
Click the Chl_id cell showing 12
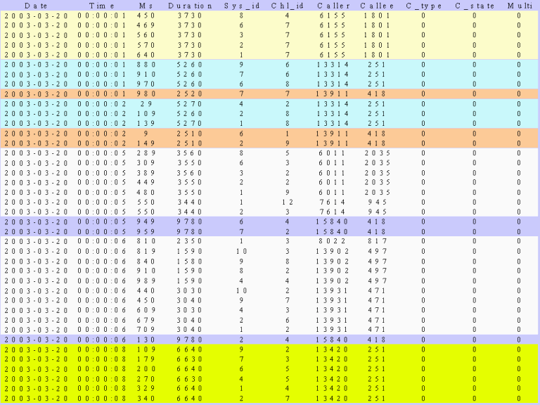(x=287, y=201)
